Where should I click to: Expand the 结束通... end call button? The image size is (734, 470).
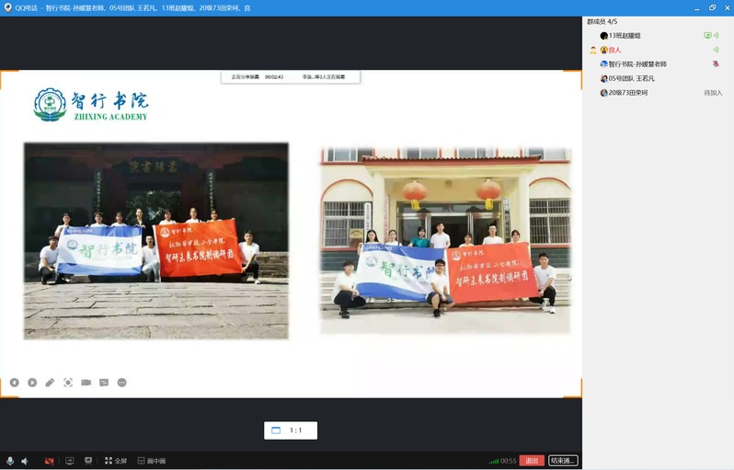tap(563, 461)
